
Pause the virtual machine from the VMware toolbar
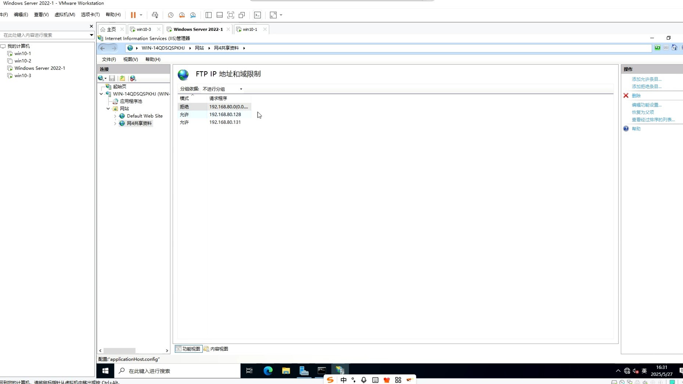[x=133, y=15]
